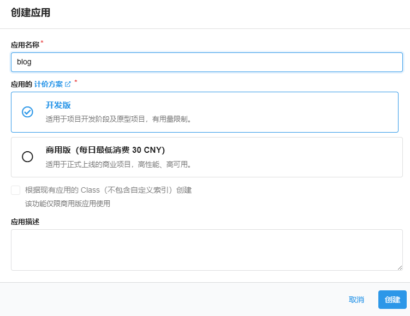Click the 创建应用 dialog title
The height and width of the screenshot is (316, 410).
(31, 13)
